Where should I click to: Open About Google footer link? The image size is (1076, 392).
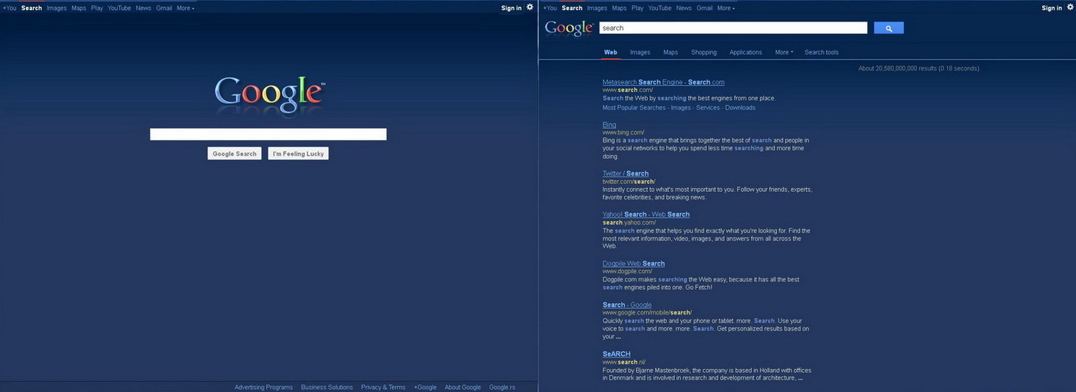click(x=463, y=387)
